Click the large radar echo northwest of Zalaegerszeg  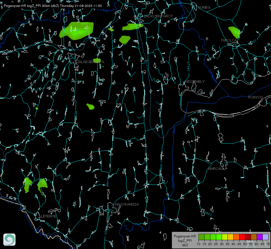tap(77, 31)
